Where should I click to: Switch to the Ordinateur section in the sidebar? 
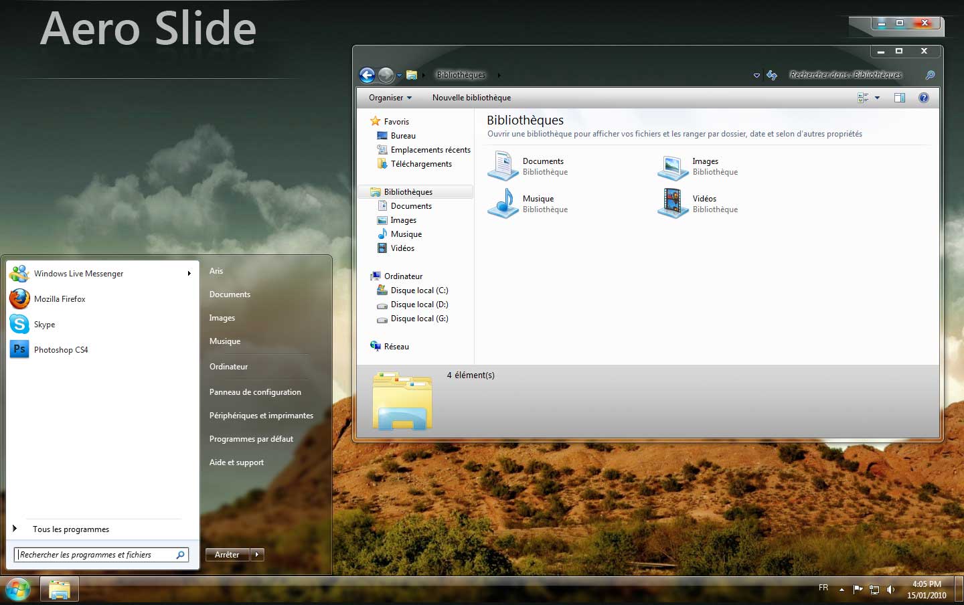pyautogui.click(x=403, y=276)
